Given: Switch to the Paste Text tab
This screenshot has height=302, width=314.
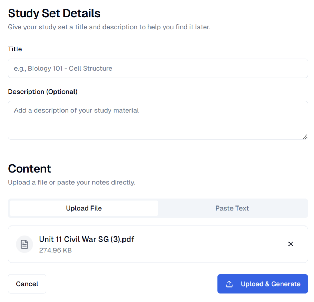Looking at the screenshot, I should [x=232, y=208].
